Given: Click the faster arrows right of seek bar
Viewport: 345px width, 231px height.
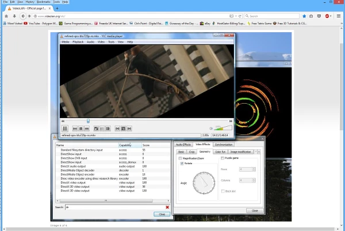Looking at the screenshot, I should tap(231, 121).
